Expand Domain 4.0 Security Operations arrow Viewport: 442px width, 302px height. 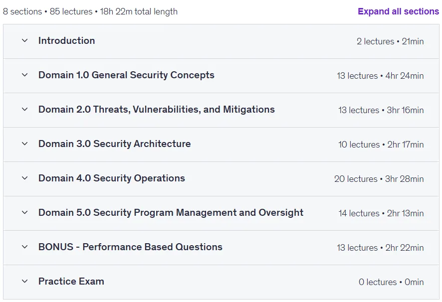[x=25, y=178]
